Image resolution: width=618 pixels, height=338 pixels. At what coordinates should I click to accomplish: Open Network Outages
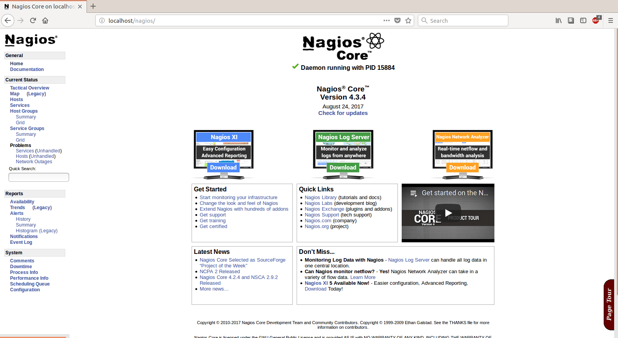34,162
